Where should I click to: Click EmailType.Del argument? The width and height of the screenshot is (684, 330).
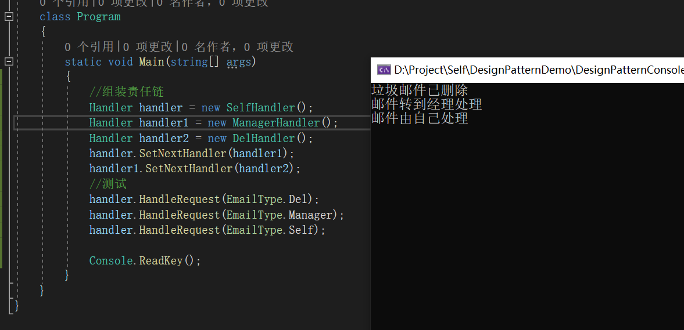click(x=267, y=200)
